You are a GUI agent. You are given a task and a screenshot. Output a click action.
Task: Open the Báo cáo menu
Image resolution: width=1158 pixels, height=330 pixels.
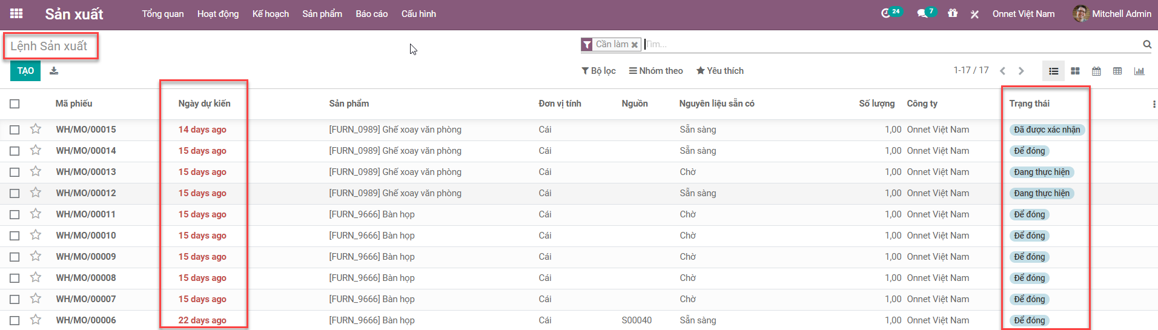click(371, 13)
